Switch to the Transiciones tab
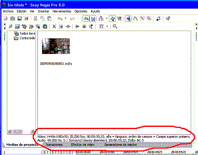198x155 pixels. tap(54, 145)
